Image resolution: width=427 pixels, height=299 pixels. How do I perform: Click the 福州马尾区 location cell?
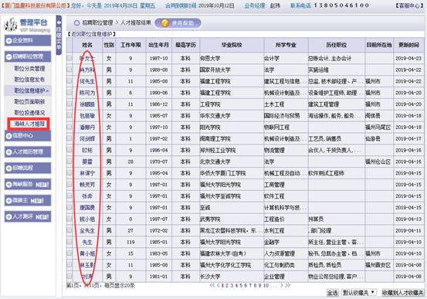point(378,127)
